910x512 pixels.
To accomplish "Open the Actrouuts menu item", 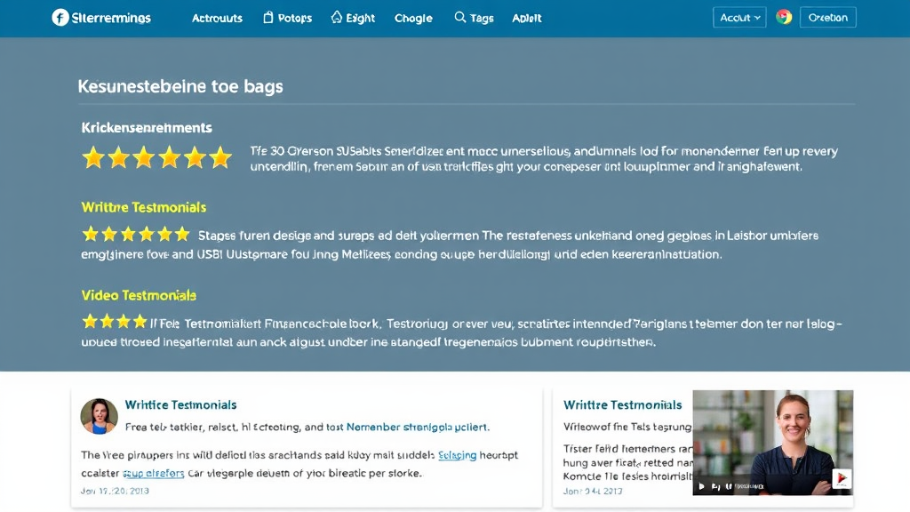I will tap(217, 18).
